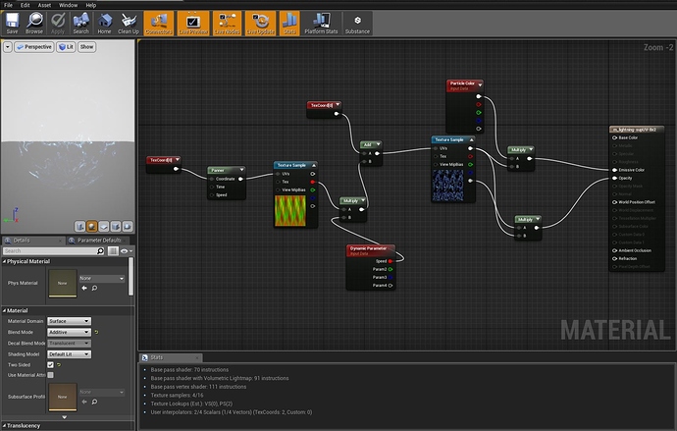Viewport: 677px width, 431px height.
Task: Reset Two Sided to default arrow
Action: 59,365
